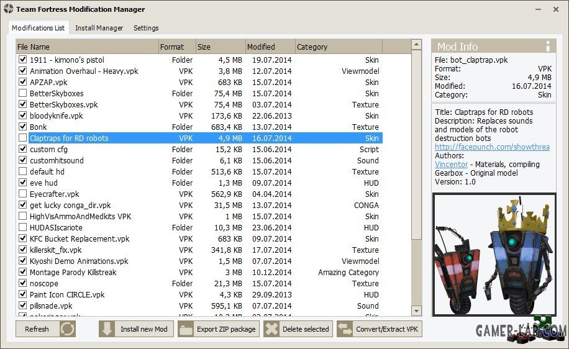Screen dimensions: 569x349
Task: Click the Delete selected X icon
Action: click(271, 329)
